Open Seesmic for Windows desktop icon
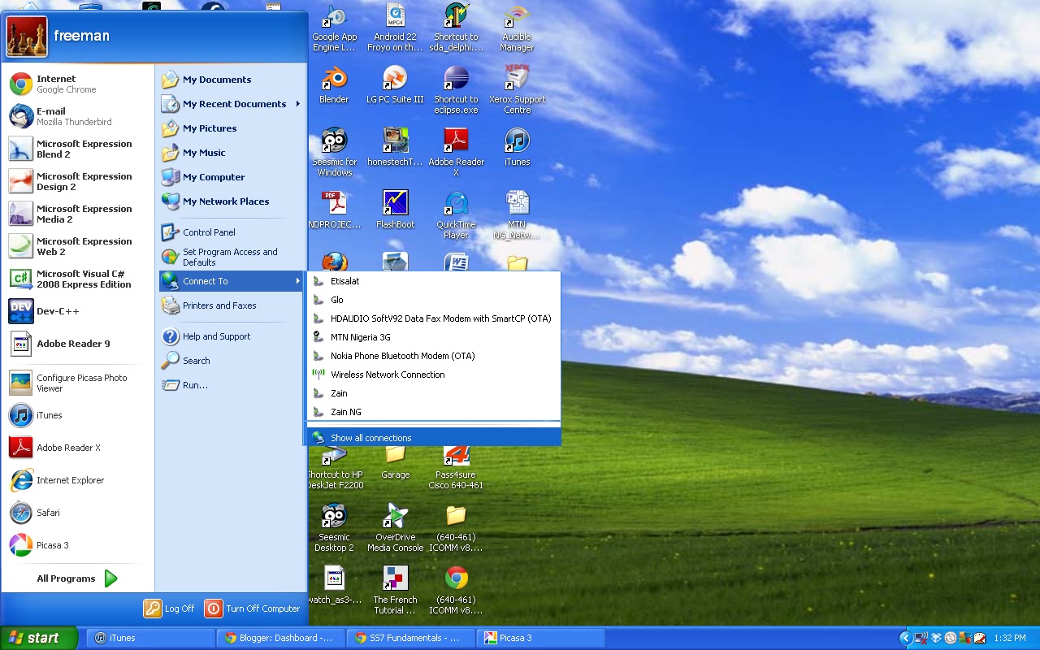The width and height of the screenshot is (1040, 650). tap(335, 153)
